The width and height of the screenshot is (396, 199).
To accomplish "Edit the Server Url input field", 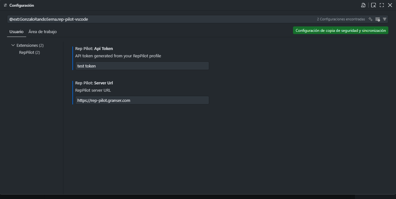I will coord(142,100).
